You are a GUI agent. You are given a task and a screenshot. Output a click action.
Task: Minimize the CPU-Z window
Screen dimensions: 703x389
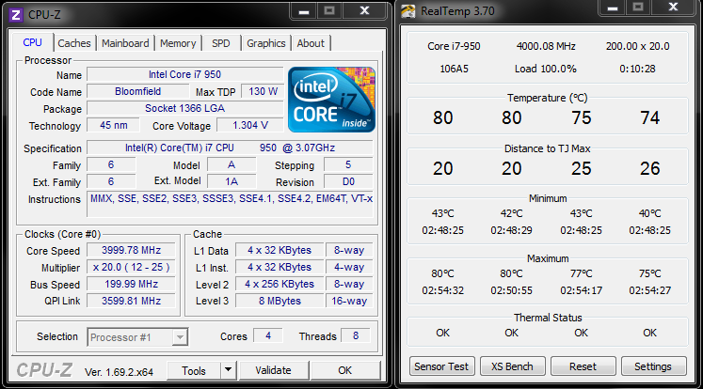(304, 10)
